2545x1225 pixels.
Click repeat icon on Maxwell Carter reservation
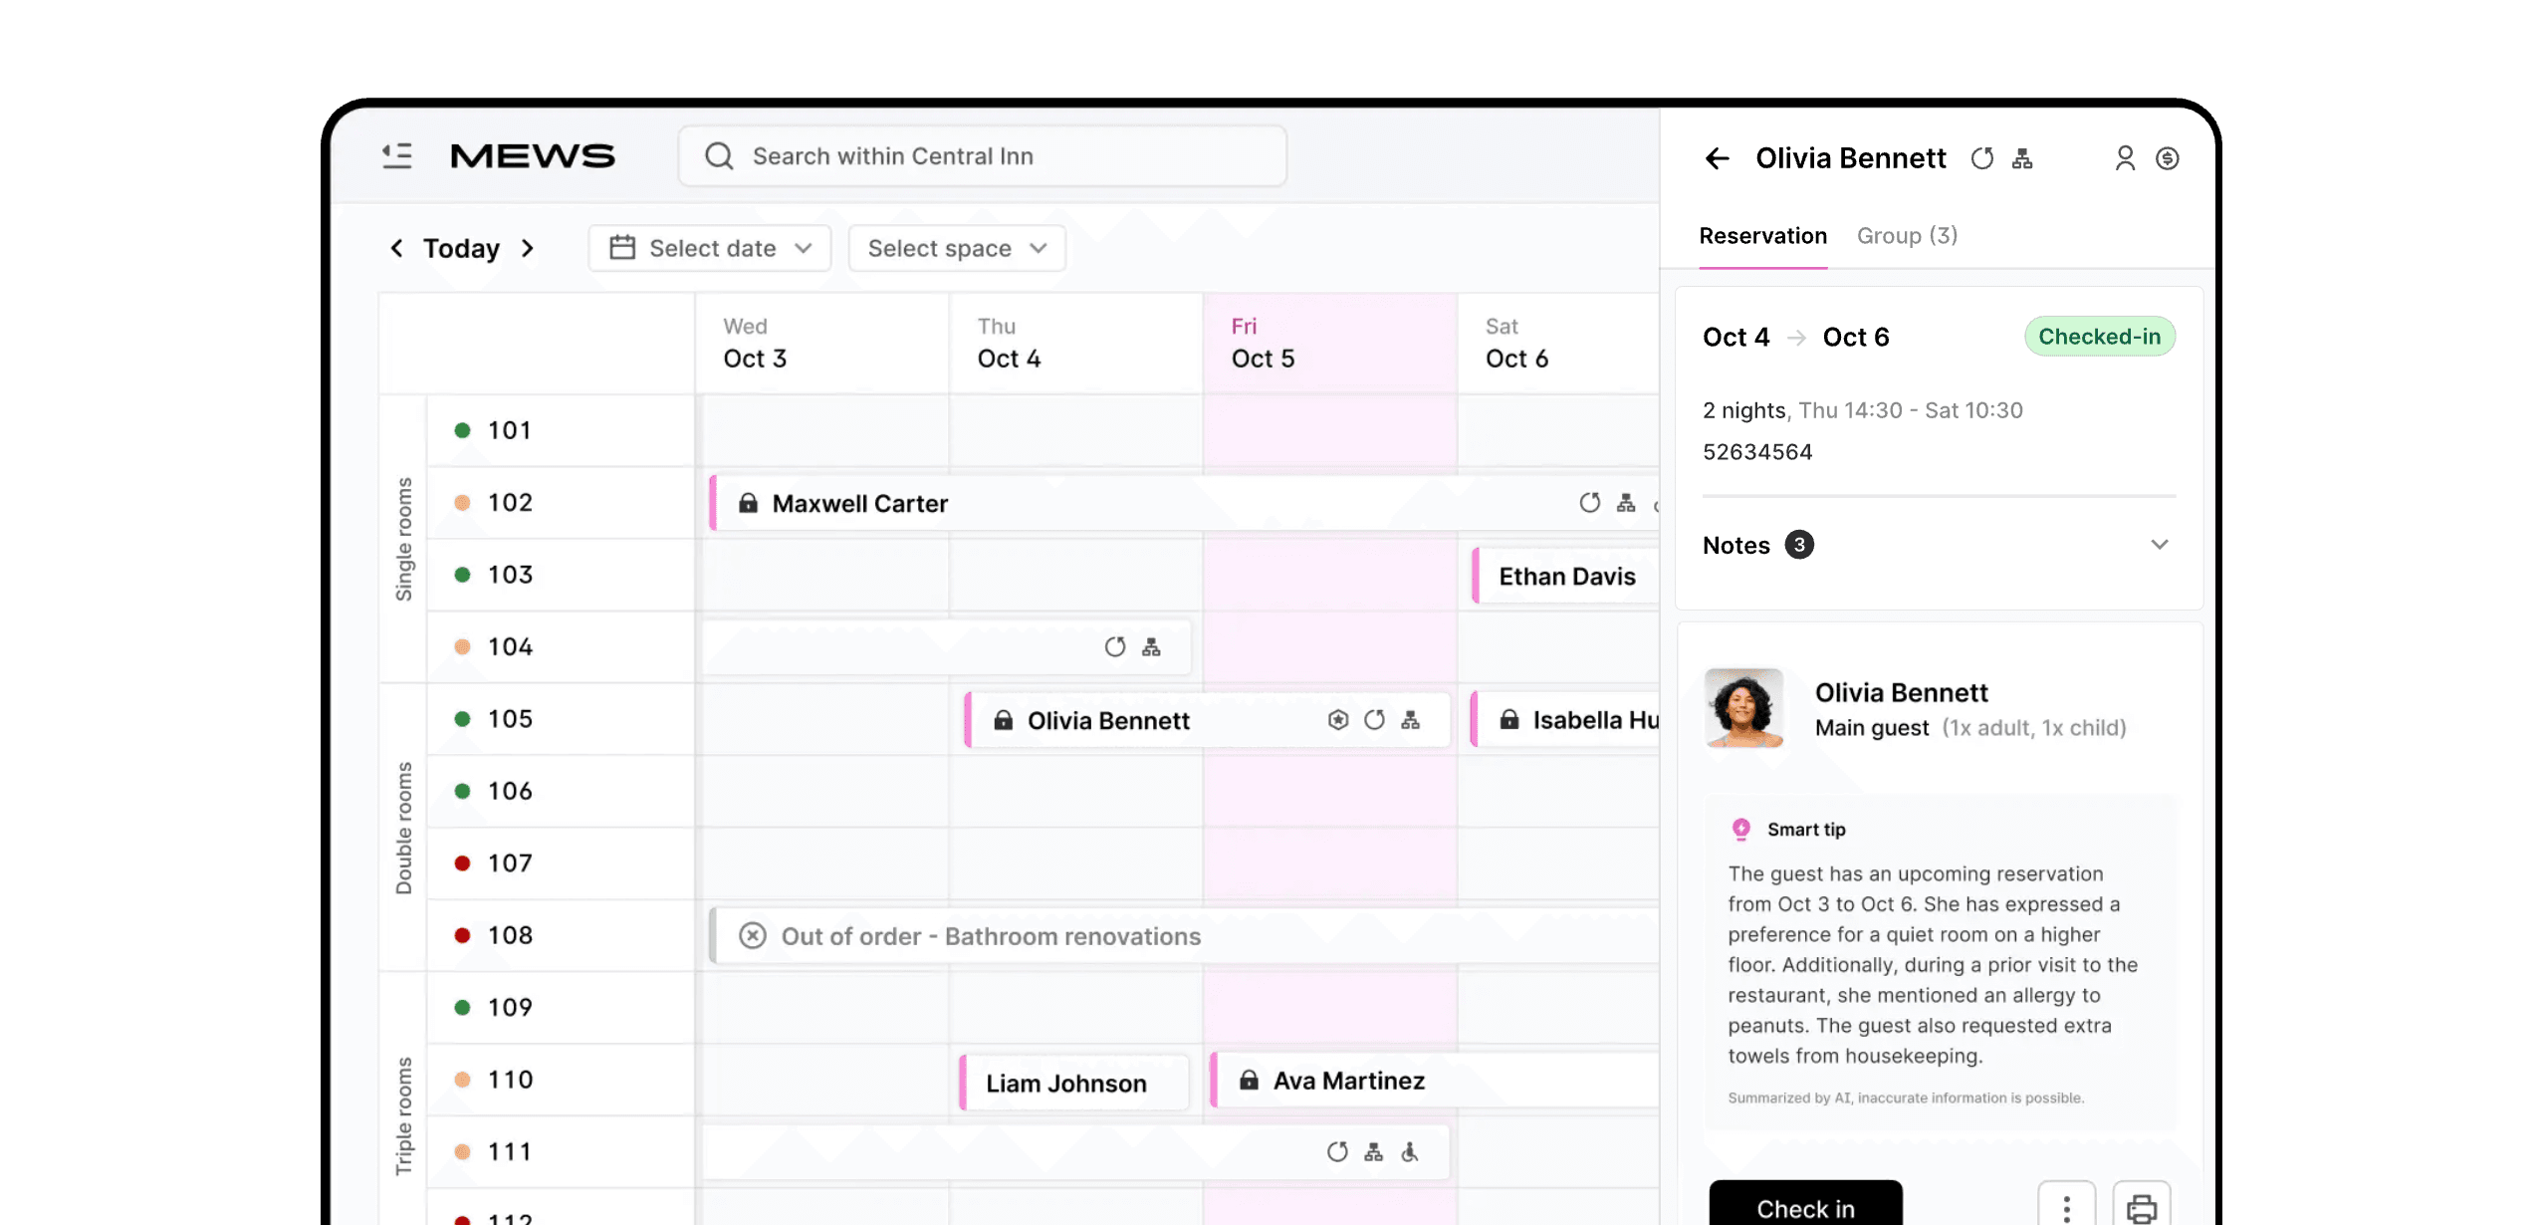(1590, 503)
